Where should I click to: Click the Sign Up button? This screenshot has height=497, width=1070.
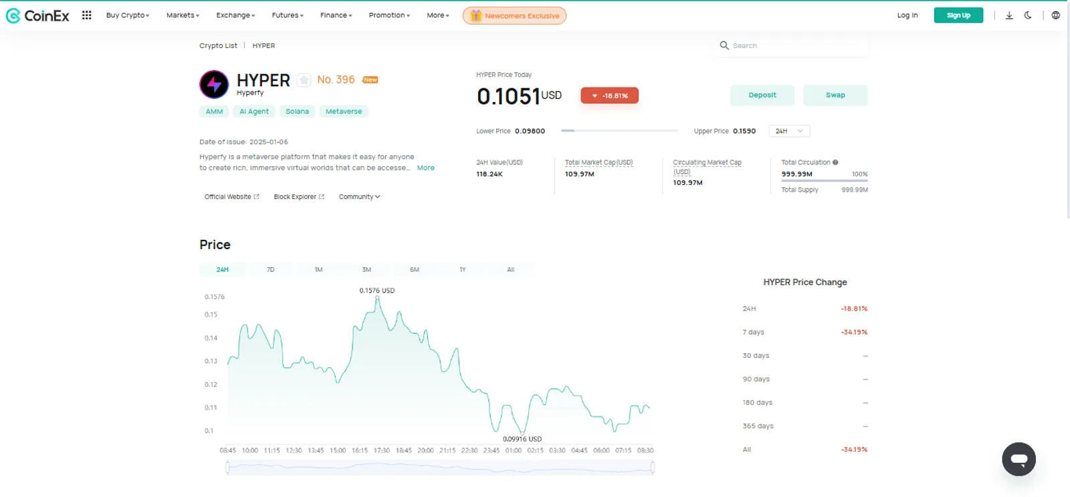[958, 15]
